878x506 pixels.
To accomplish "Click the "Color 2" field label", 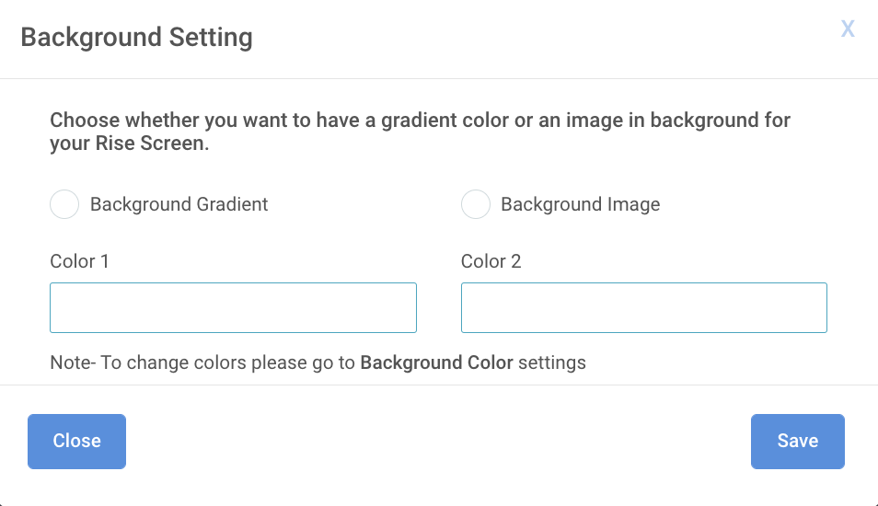I will [491, 261].
